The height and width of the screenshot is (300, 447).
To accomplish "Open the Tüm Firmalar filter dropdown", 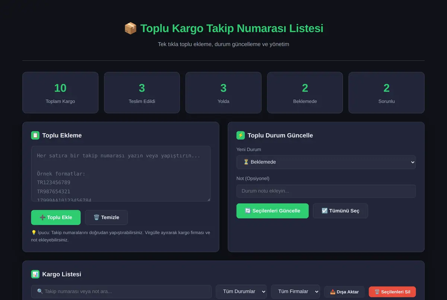I will [295, 292].
